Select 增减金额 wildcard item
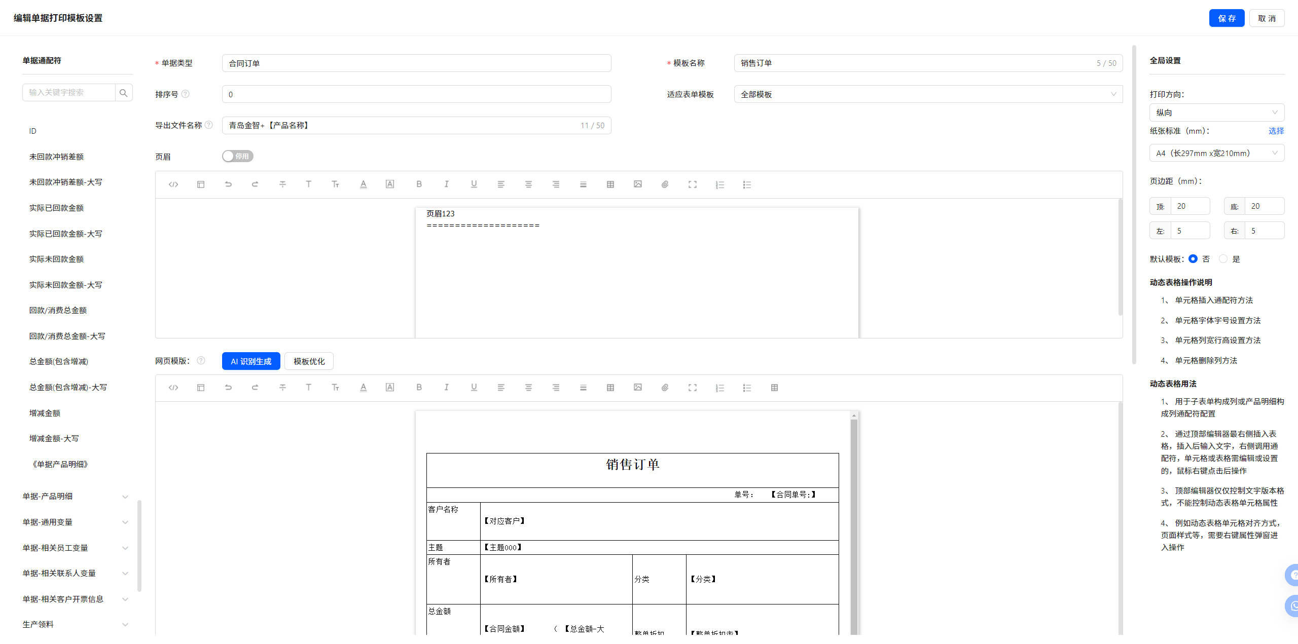The width and height of the screenshot is (1298, 644). coord(45,413)
